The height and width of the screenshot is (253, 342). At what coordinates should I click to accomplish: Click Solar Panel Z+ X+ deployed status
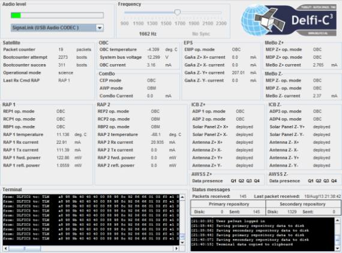tap(245, 127)
